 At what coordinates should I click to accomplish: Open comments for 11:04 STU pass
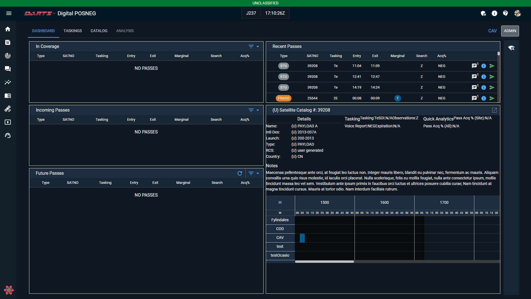coord(474,66)
